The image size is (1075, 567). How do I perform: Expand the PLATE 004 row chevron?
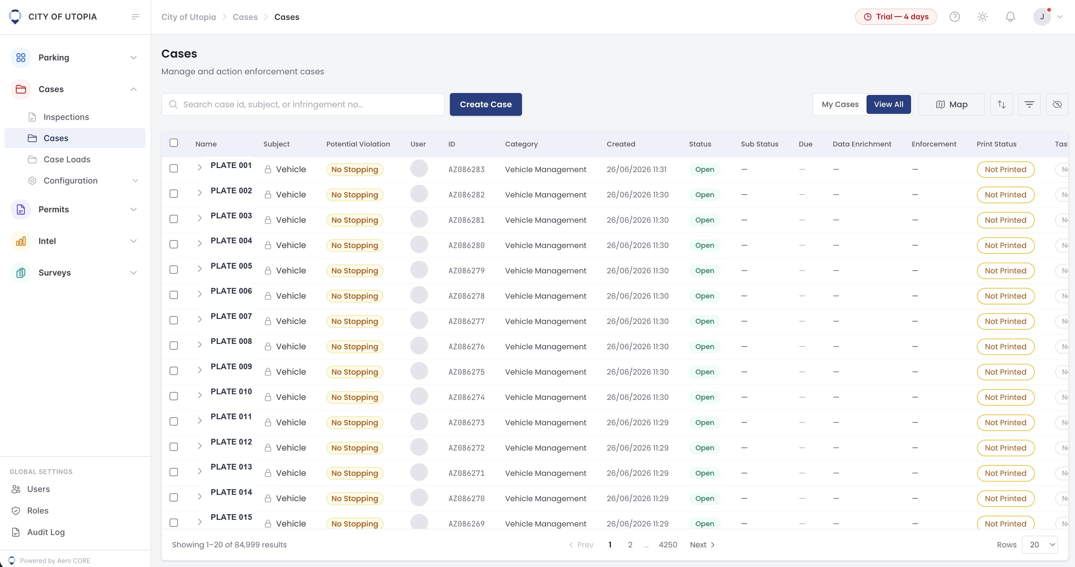click(200, 243)
